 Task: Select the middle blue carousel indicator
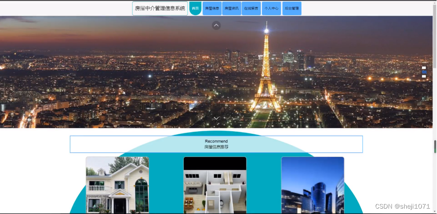[x=423, y=72]
